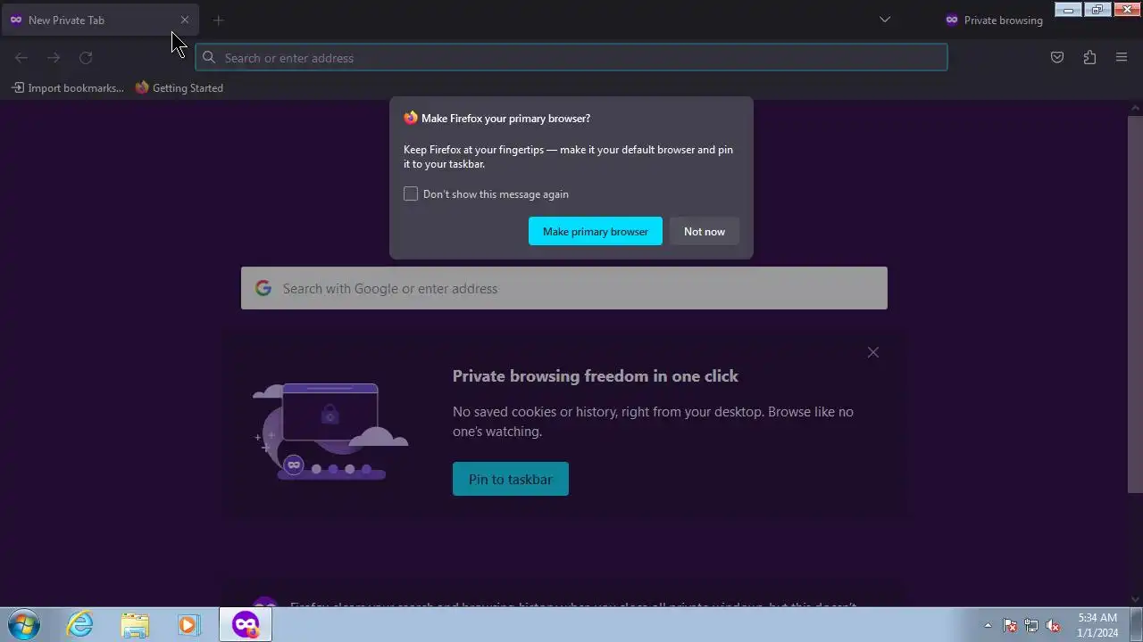Click the scrollbar down arrow
Viewport: 1143px width, 642px height.
(1135, 599)
